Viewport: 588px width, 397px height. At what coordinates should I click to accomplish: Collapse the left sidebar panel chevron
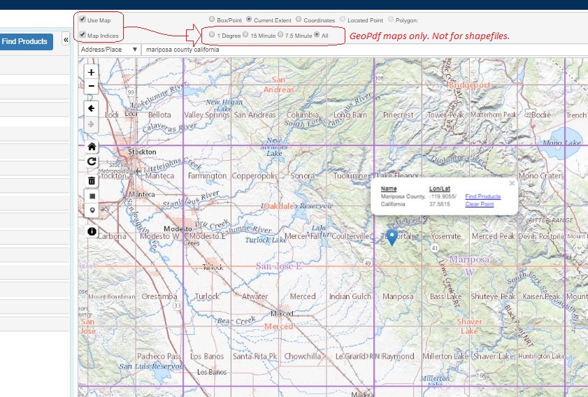pyautogui.click(x=66, y=40)
